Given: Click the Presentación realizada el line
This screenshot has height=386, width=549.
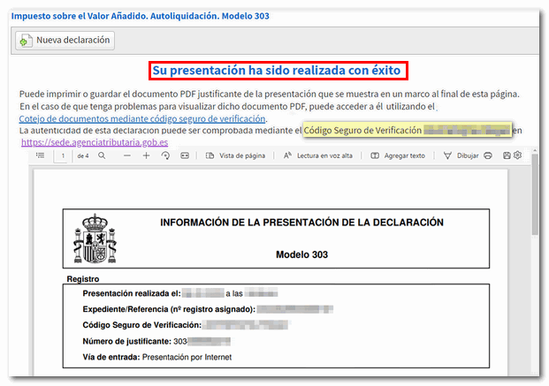Looking at the screenshot, I should point(180,293).
